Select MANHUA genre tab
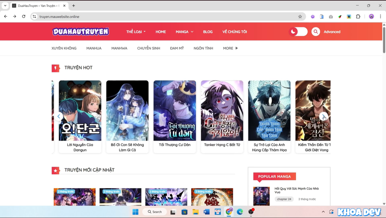This screenshot has height=218, width=386. [94, 48]
